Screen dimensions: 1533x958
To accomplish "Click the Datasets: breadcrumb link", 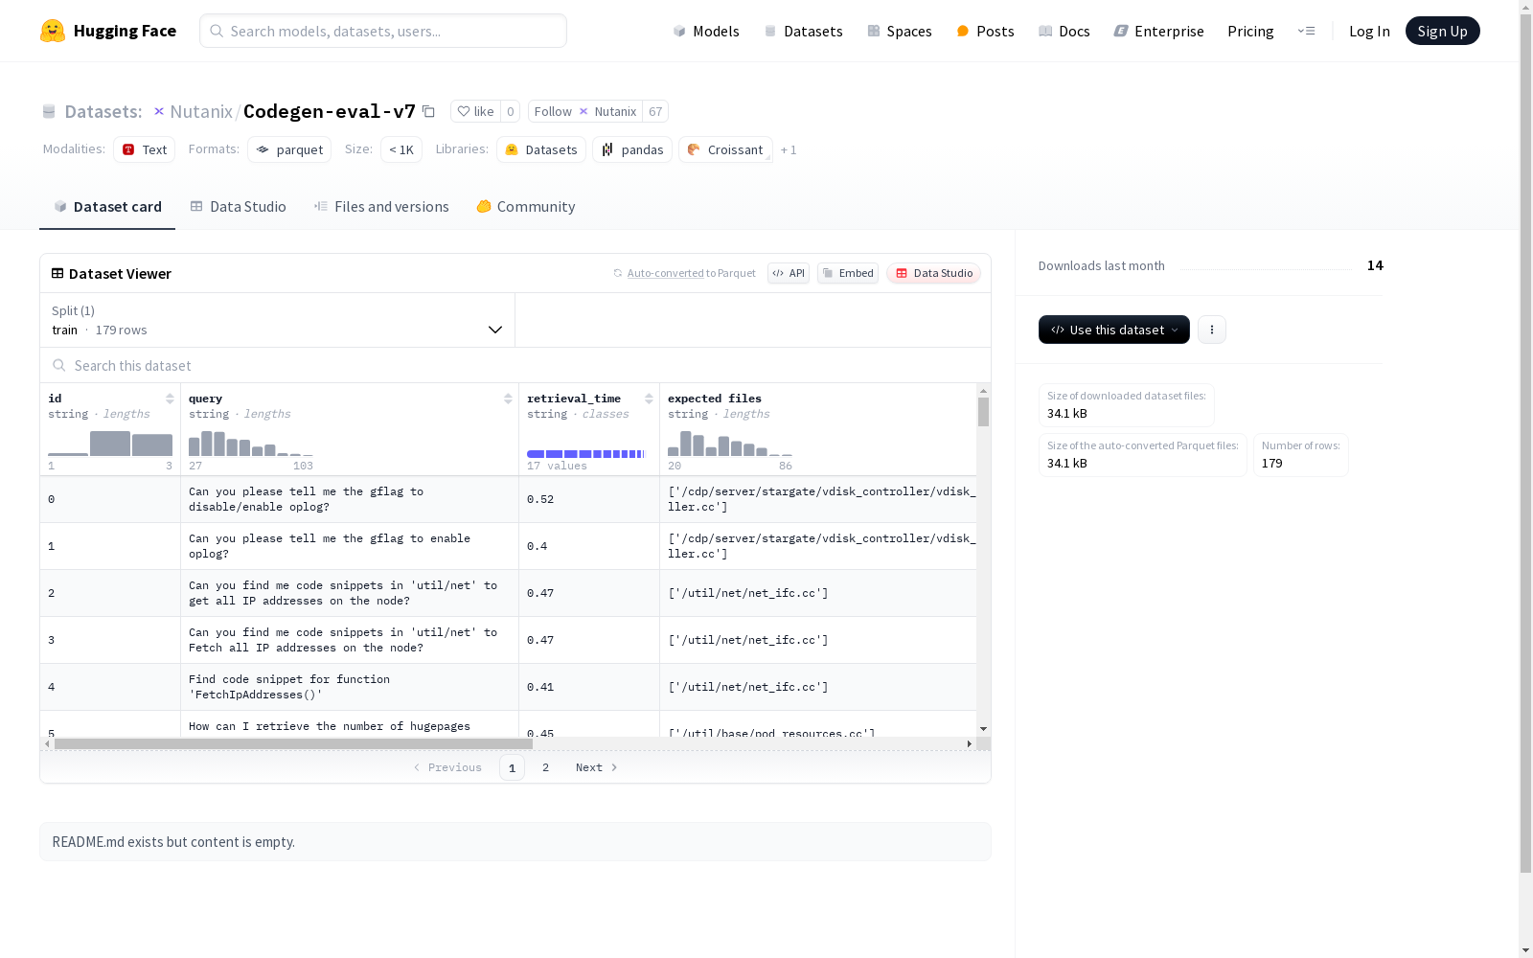I will (x=103, y=111).
